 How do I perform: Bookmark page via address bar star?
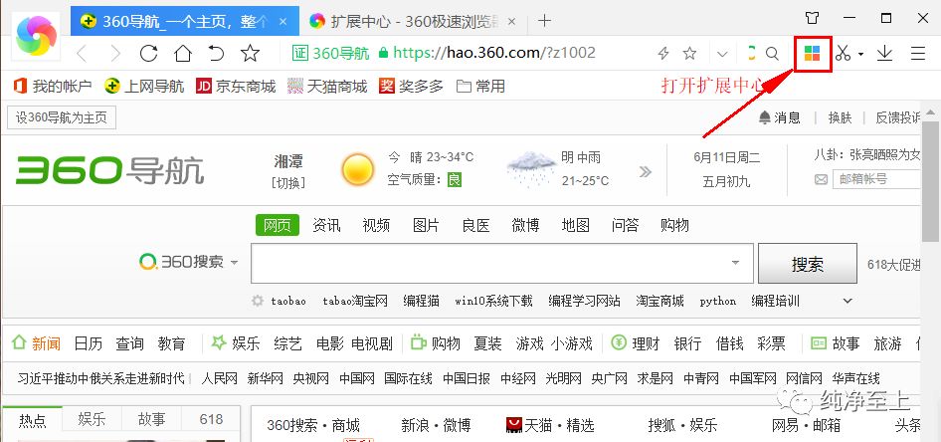coord(689,54)
